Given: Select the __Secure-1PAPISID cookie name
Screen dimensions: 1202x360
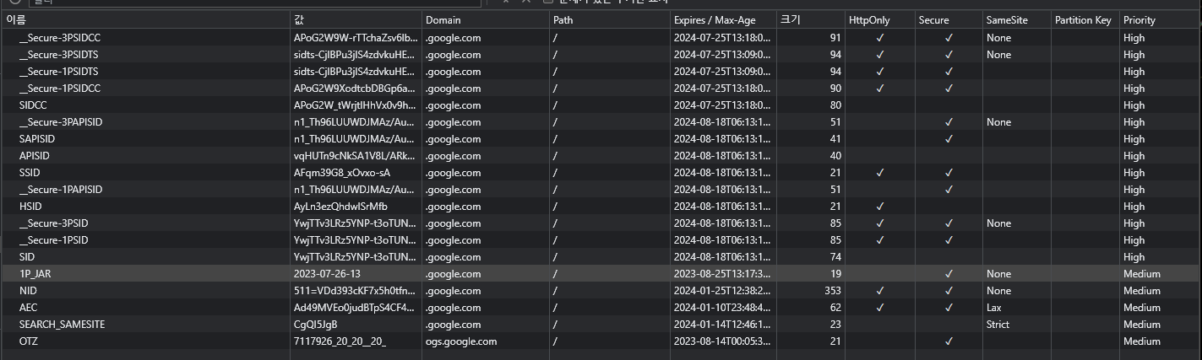Looking at the screenshot, I should [61, 190].
